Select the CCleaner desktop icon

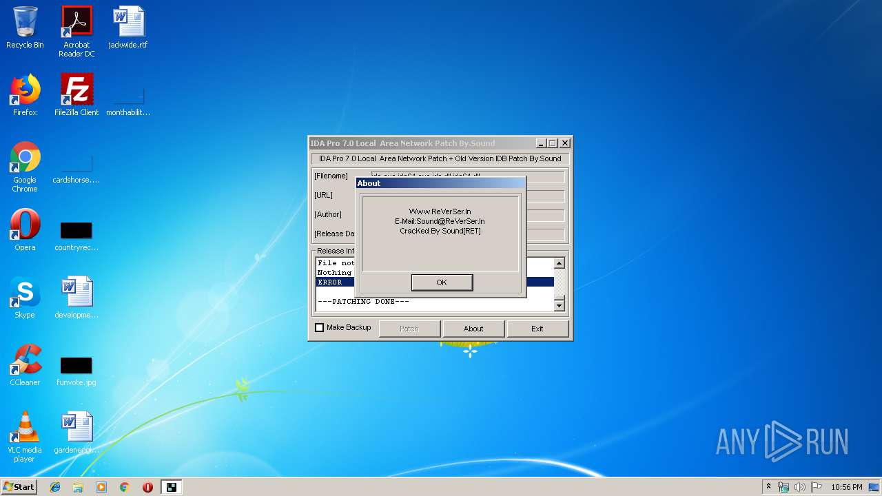click(25, 365)
